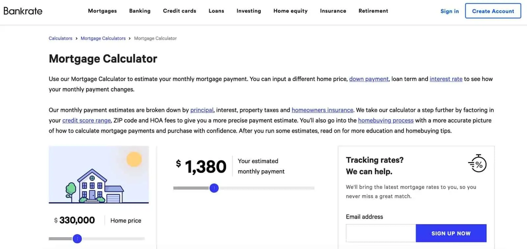Expand the Home equity navigation menu

(x=290, y=11)
